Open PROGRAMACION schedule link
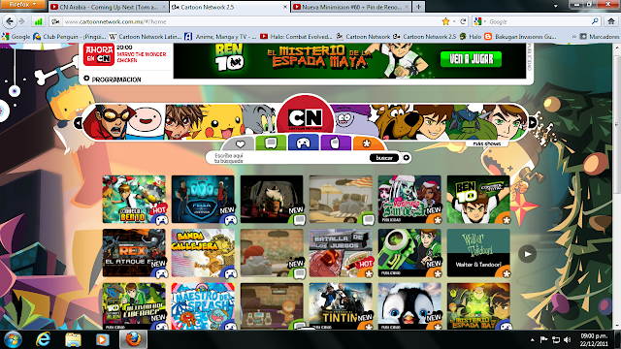The image size is (621, 349). (x=113, y=79)
